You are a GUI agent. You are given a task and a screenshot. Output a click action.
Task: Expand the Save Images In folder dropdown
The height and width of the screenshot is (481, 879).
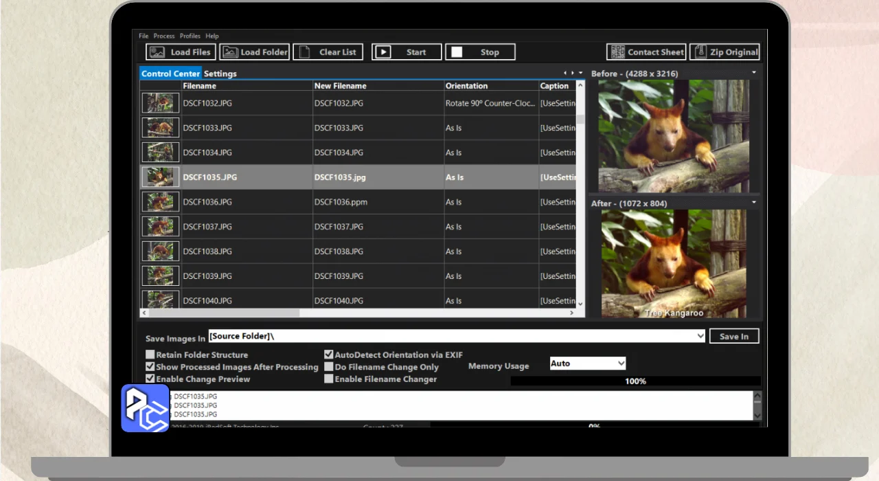pyautogui.click(x=700, y=336)
